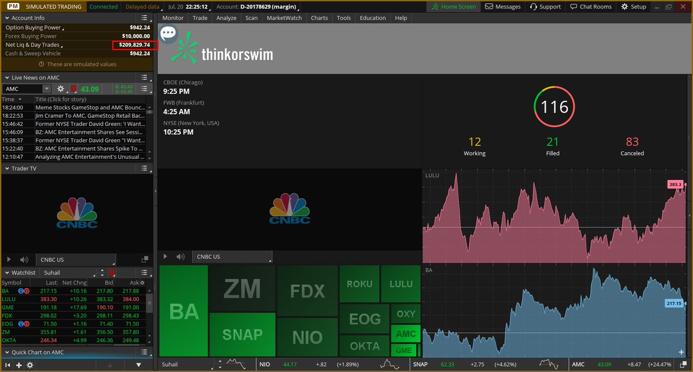The height and width of the screenshot is (372, 693).
Task: Open the Help tab
Action: coord(401,18)
